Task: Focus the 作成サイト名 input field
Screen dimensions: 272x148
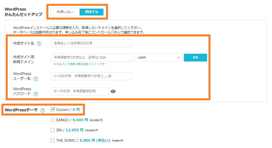Action: click(91, 43)
